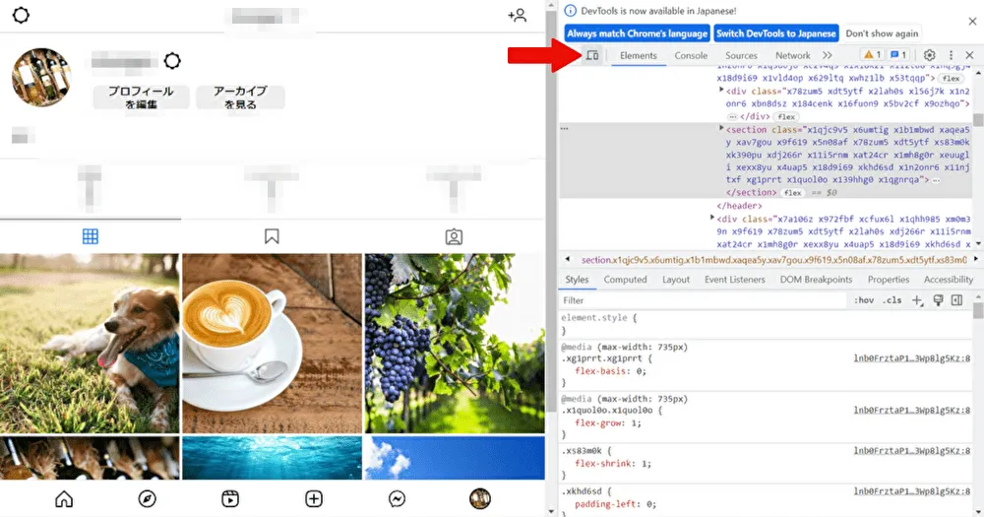984x517 pixels.
Task: Click the blue issues count badge
Action: (898, 55)
